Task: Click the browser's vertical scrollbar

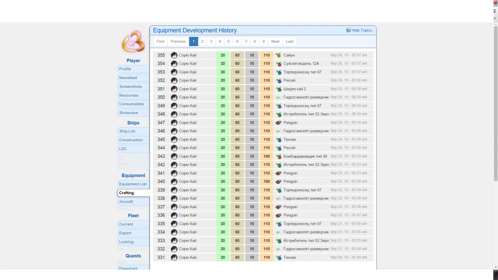Action: pyautogui.click(x=495, y=104)
